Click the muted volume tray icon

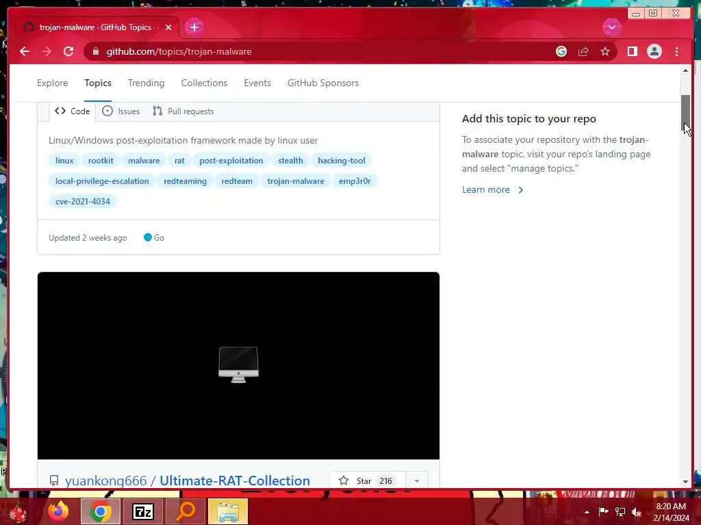click(637, 512)
